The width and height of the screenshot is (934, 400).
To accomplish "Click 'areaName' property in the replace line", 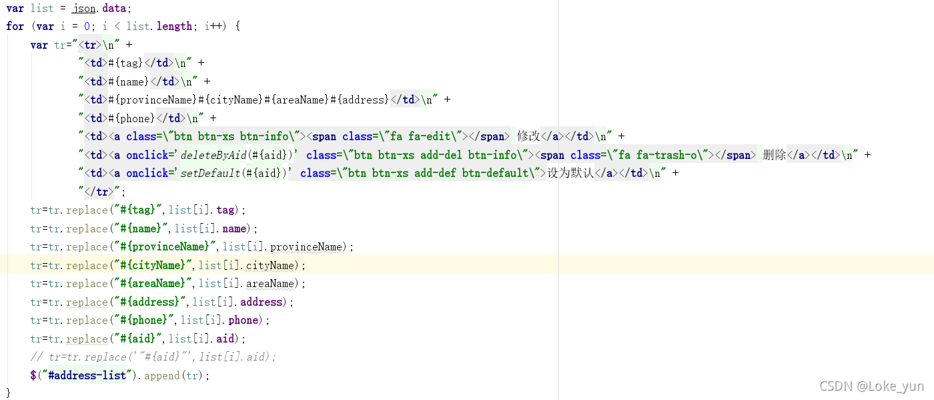I will click(270, 283).
